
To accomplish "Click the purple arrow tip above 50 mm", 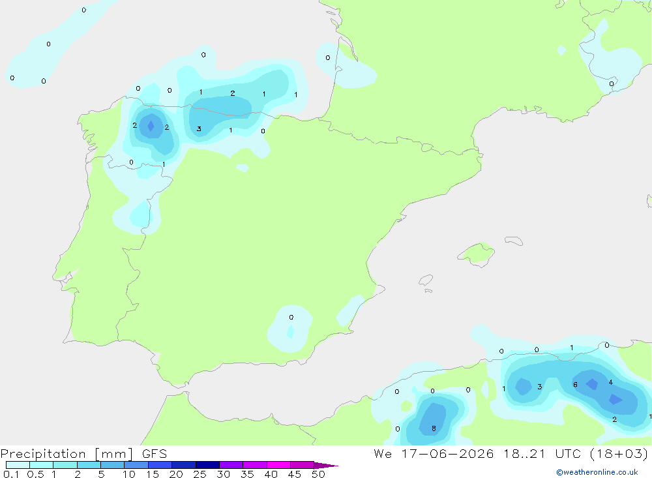I will coord(325,466).
